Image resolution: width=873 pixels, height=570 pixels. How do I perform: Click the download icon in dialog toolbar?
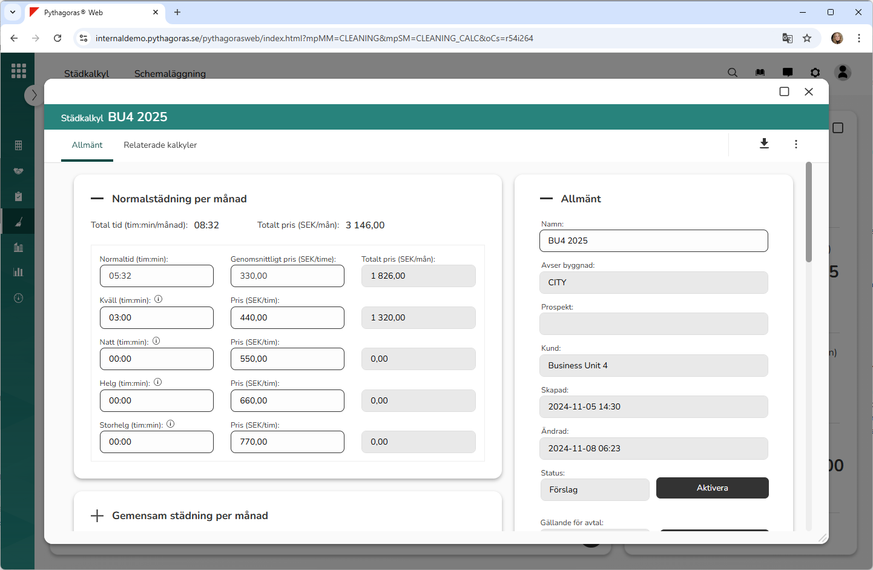point(764,144)
